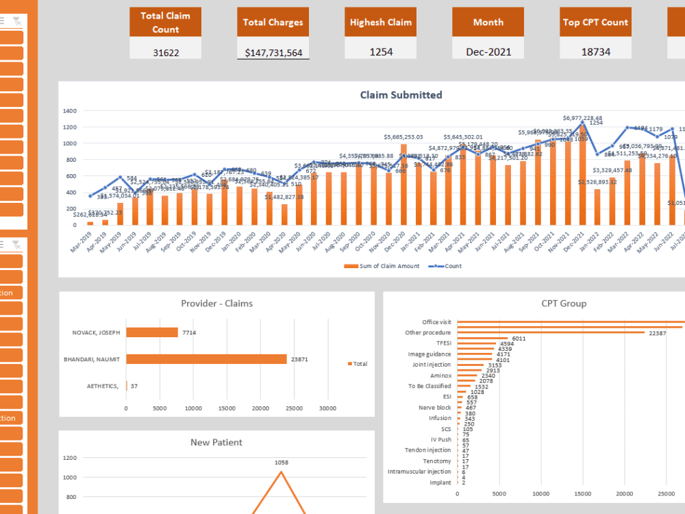
Task: Click the 23871 data label
Action: pyautogui.click(x=300, y=359)
